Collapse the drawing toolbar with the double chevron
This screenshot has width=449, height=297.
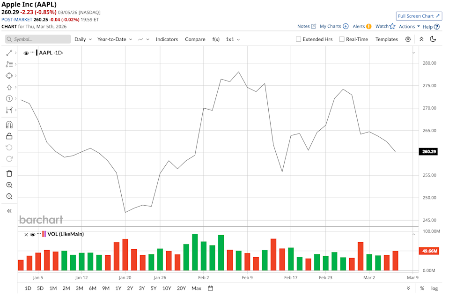[9, 210]
